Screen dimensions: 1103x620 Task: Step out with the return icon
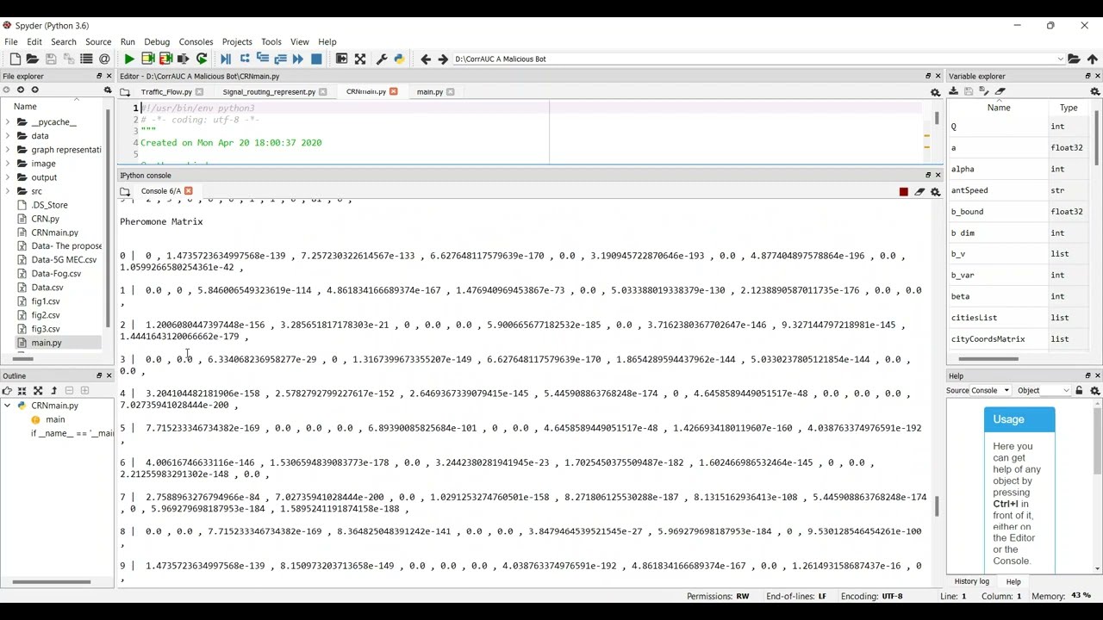[x=280, y=59]
